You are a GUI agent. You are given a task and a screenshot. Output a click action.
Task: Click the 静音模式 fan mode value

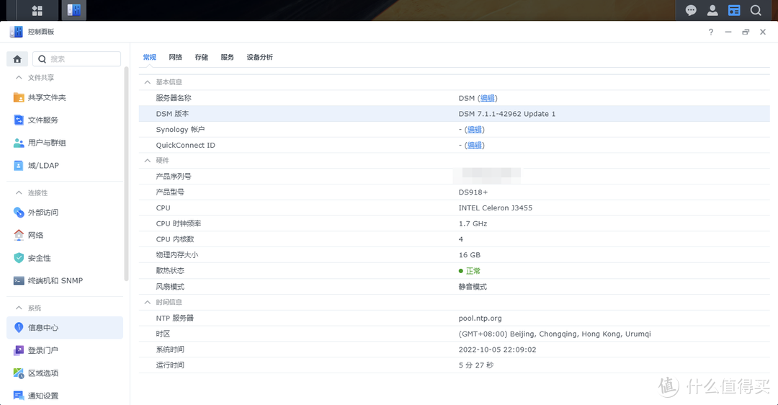[473, 287]
